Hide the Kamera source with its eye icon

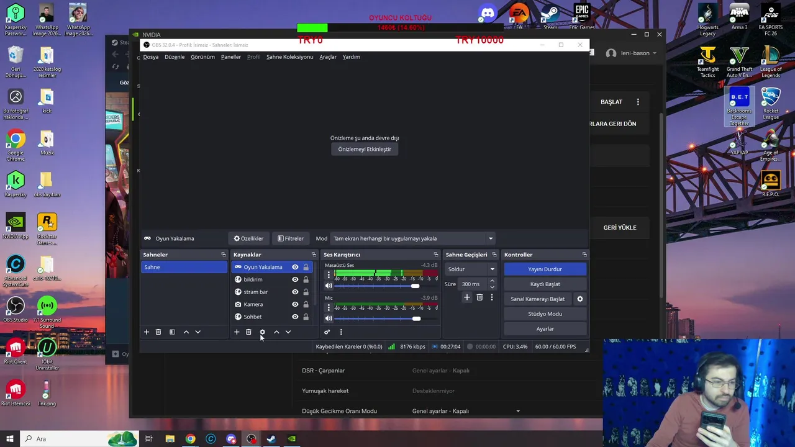click(295, 304)
